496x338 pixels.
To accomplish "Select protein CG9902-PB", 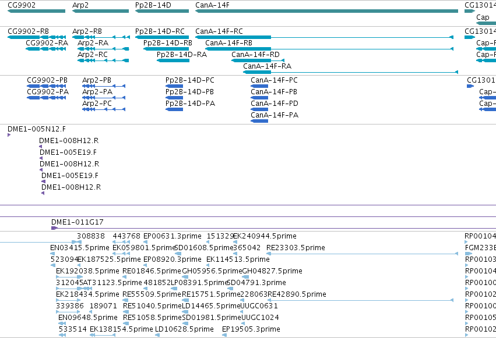I will (x=47, y=86).
